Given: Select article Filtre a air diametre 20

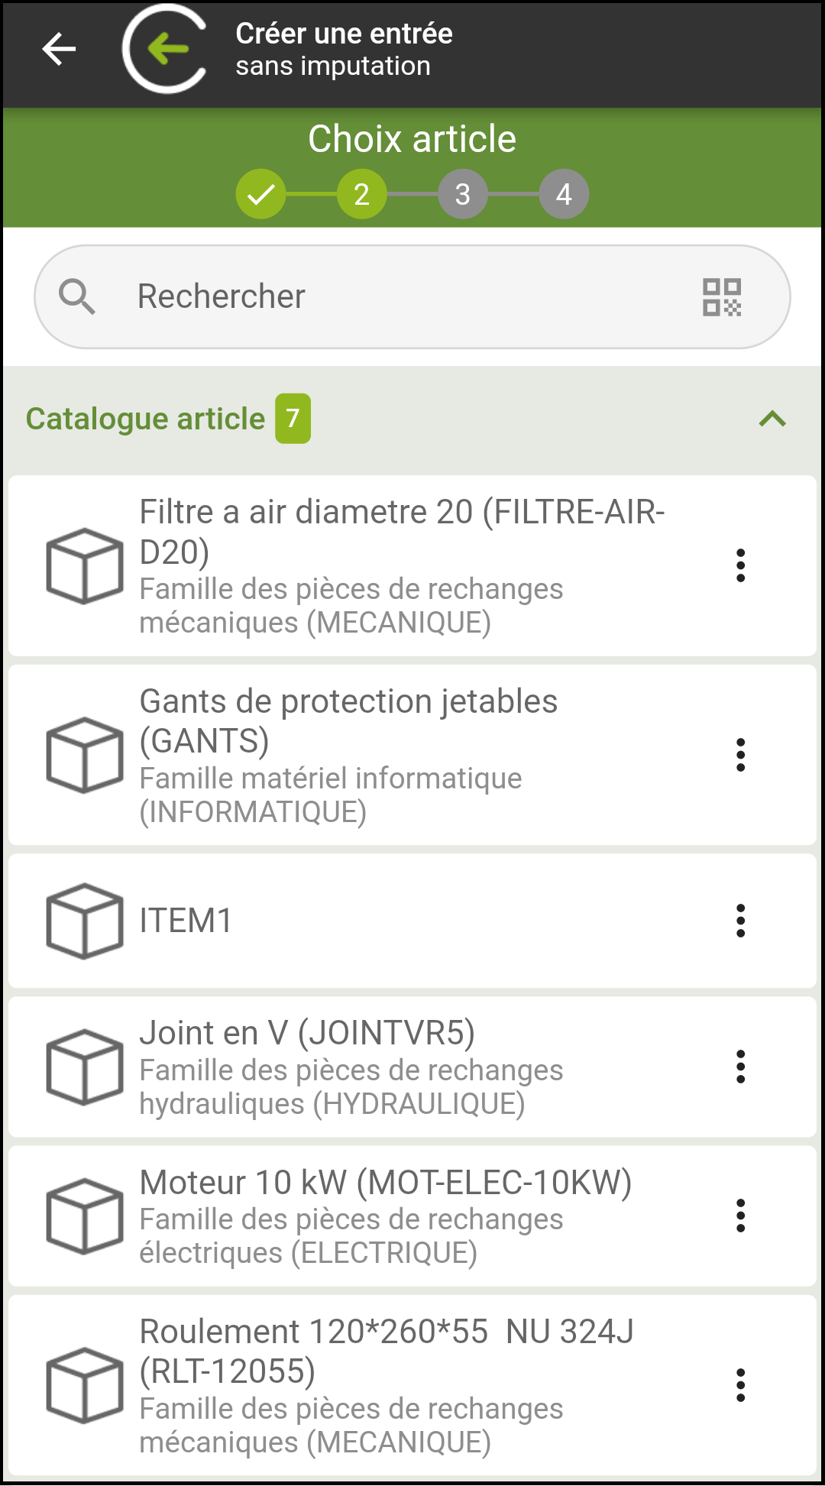Looking at the screenshot, I should [x=412, y=566].
